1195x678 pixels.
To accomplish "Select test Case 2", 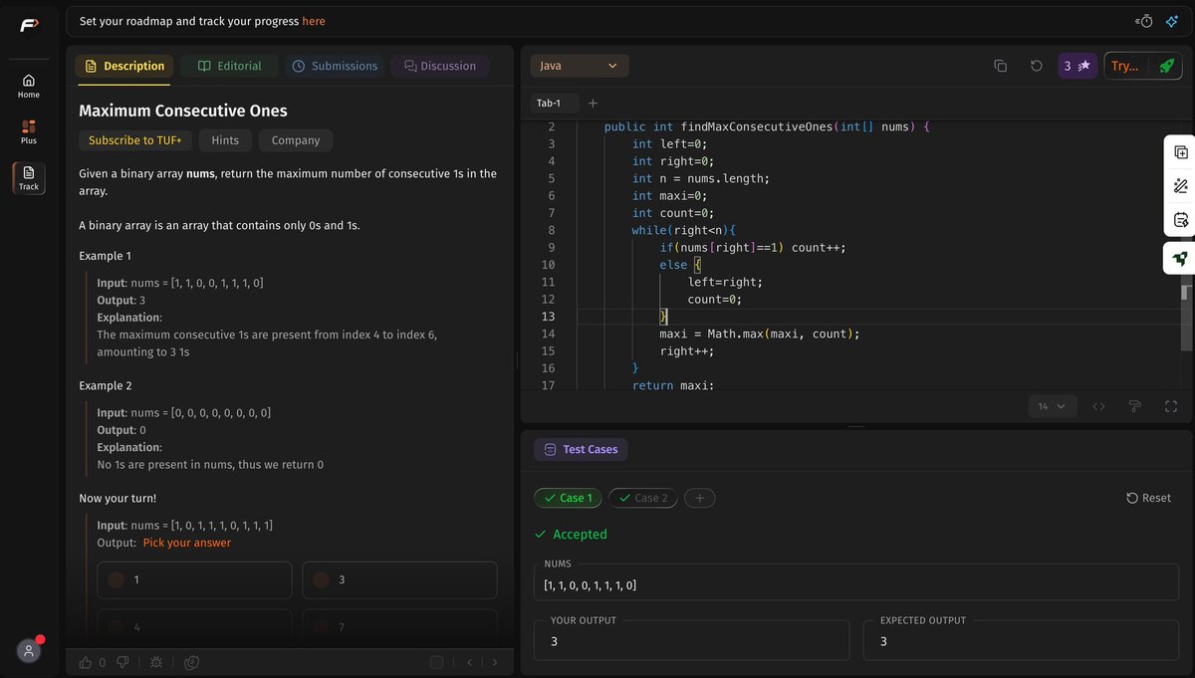I will click(642, 498).
